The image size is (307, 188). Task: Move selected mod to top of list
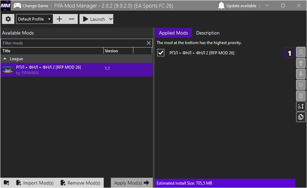[301, 52]
